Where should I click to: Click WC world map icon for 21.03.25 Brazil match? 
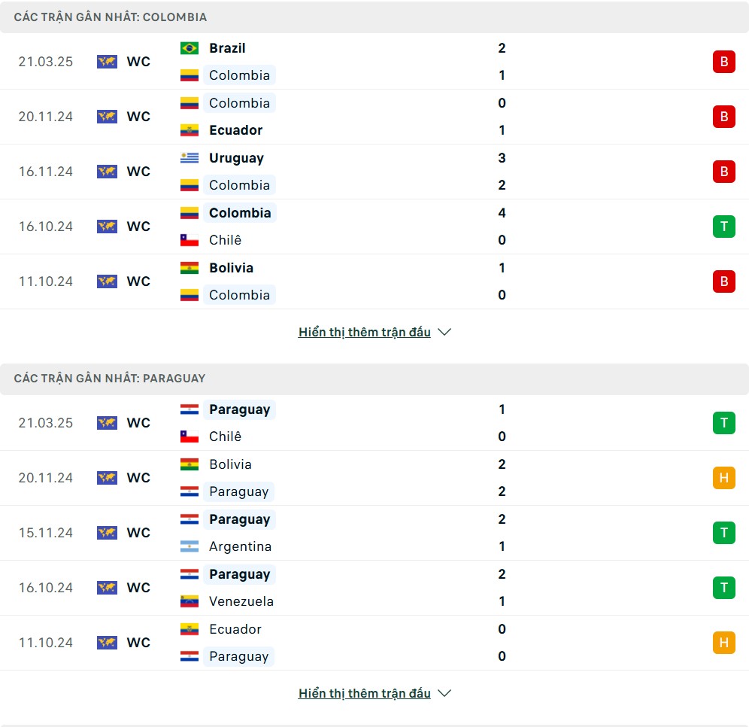coord(107,62)
